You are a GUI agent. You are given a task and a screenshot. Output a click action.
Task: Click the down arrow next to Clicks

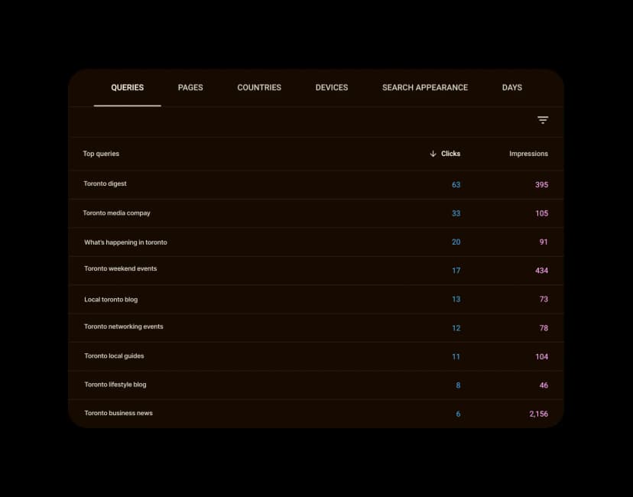[x=433, y=154]
